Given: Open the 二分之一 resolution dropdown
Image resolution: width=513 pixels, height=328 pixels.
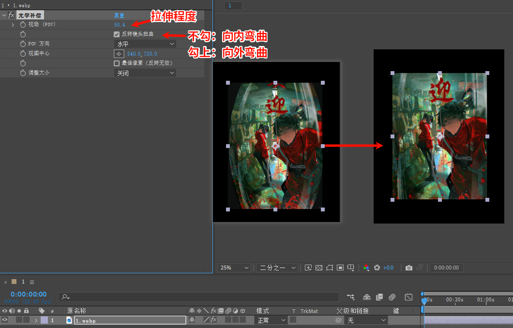Looking at the screenshot, I should (x=277, y=268).
